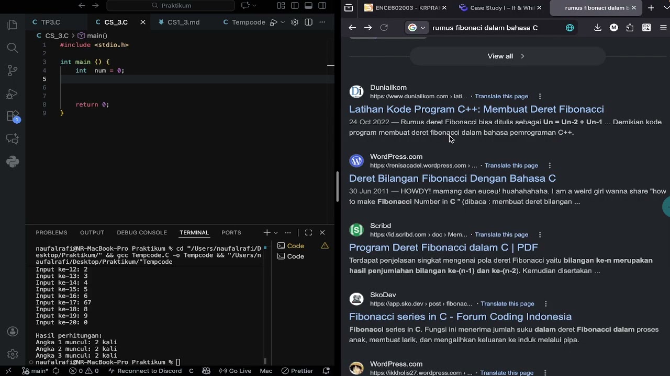Image resolution: width=670 pixels, height=376 pixels.
Task: Open the DEBUG CONSOLE panel tab
Action: 142,232
